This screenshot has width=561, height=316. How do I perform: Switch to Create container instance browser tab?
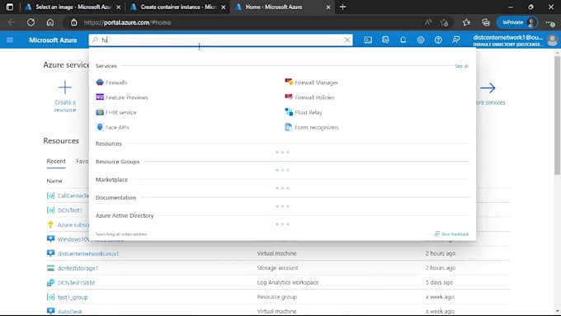click(x=178, y=7)
